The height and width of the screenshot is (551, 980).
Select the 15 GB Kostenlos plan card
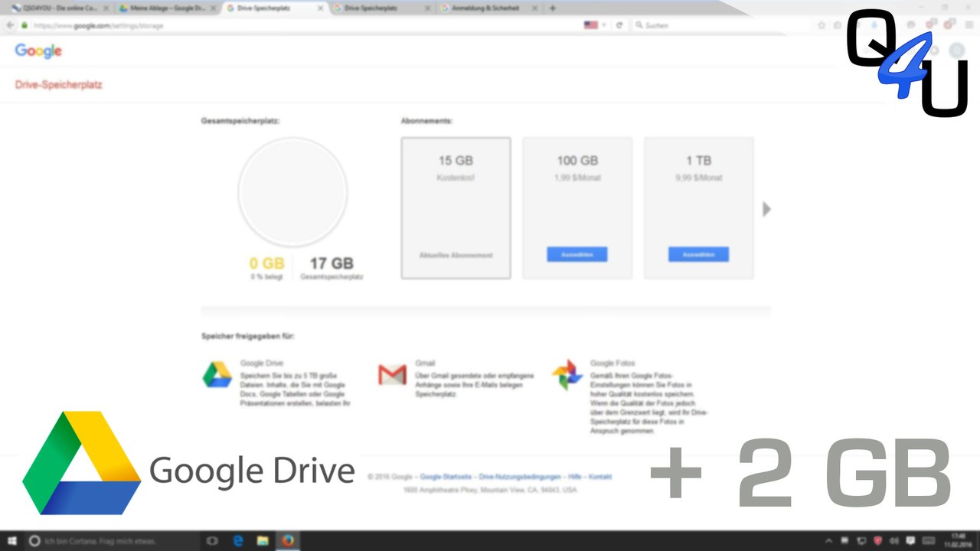tap(456, 208)
